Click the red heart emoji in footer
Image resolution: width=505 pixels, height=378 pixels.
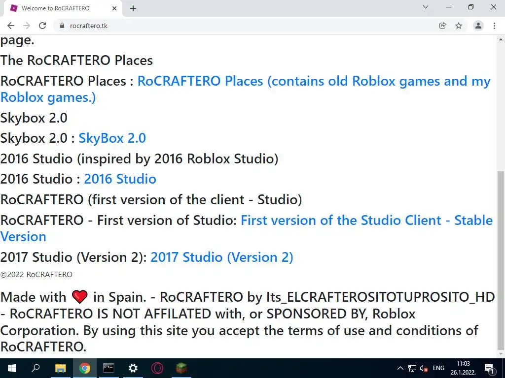pyautogui.click(x=79, y=297)
